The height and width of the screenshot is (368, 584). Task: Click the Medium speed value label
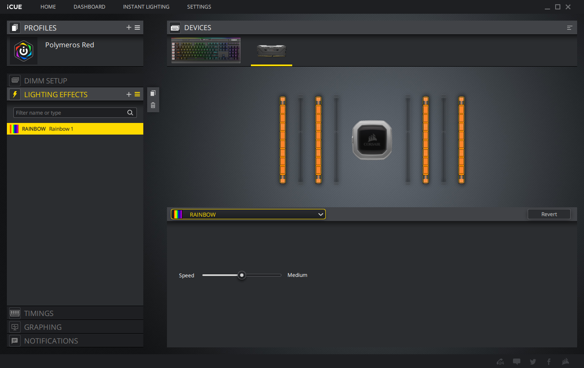pyautogui.click(x=297, y=275)
